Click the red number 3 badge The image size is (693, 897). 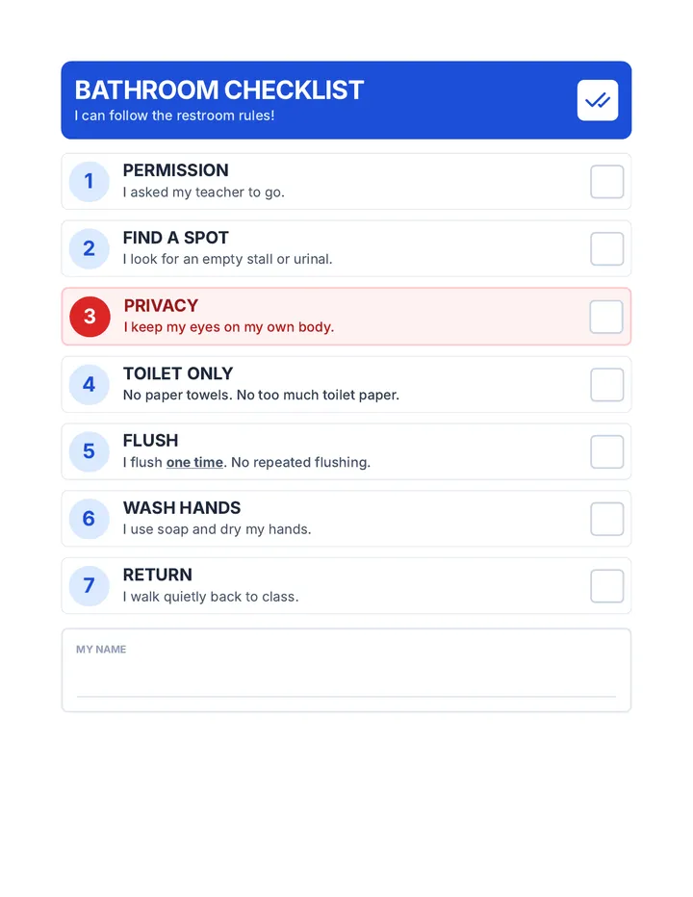point(90,317)
